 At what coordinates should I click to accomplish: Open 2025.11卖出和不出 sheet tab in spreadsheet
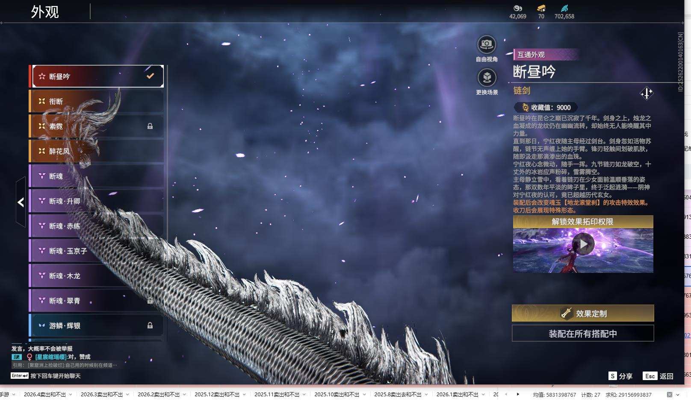pos(277,395)
